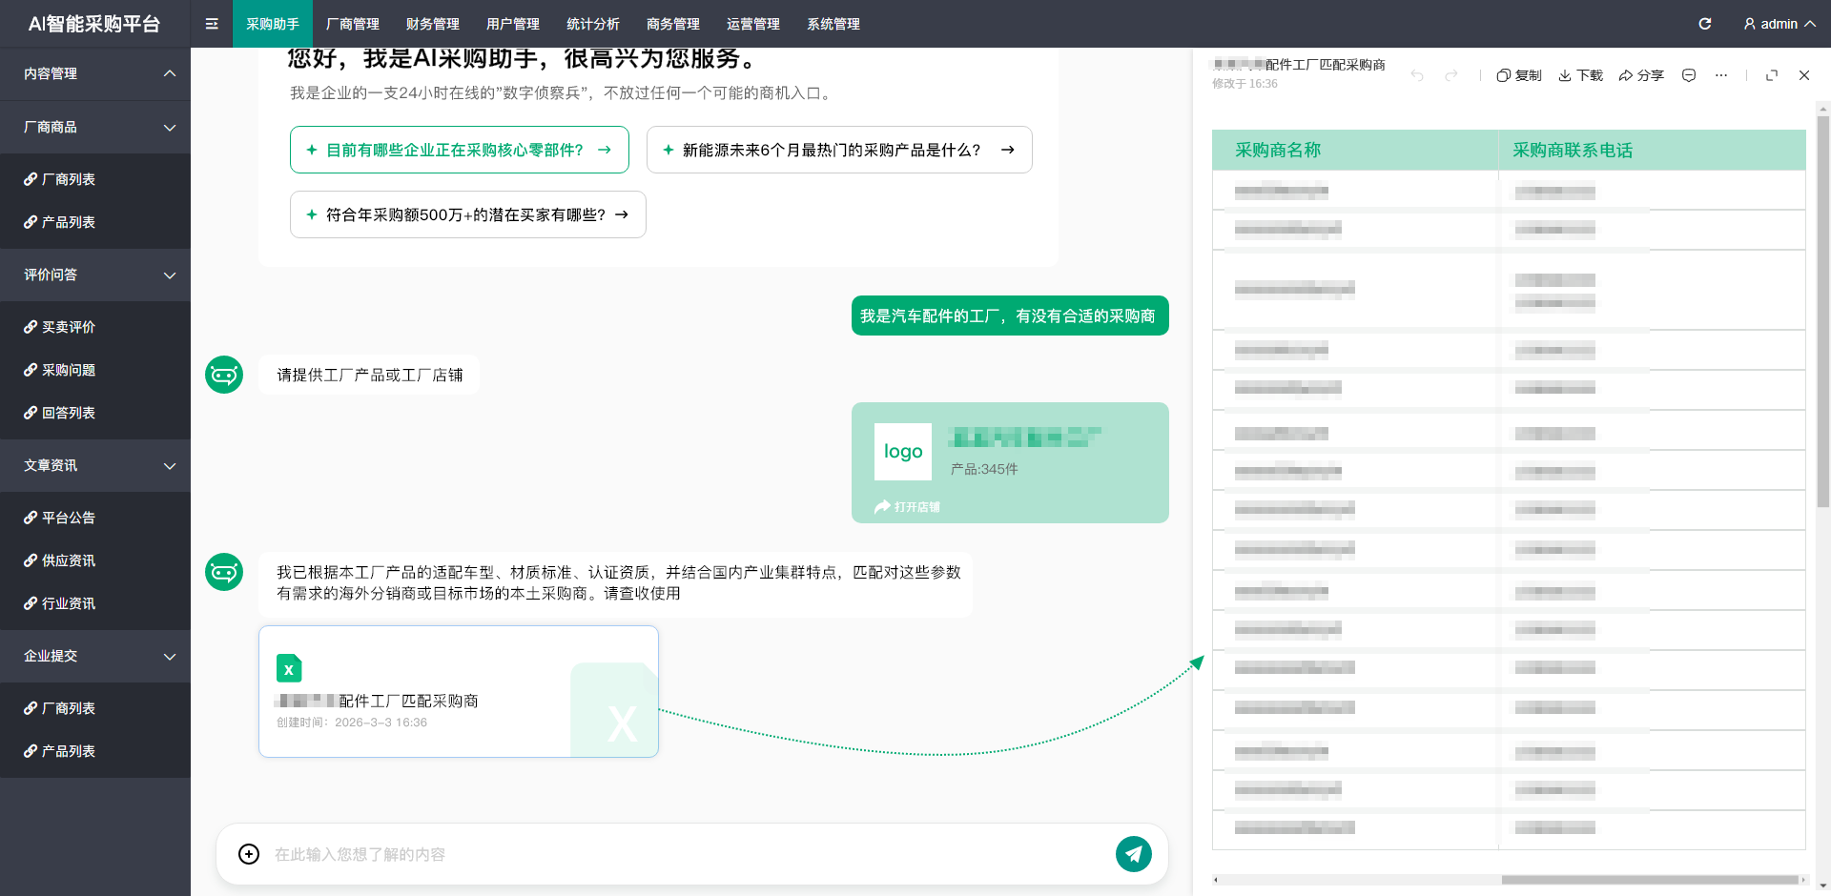The width and height of the screenshot is (1831, 896).
Task: Click the undo arrow in document toolbar
Action: [x=1417, y=75]
